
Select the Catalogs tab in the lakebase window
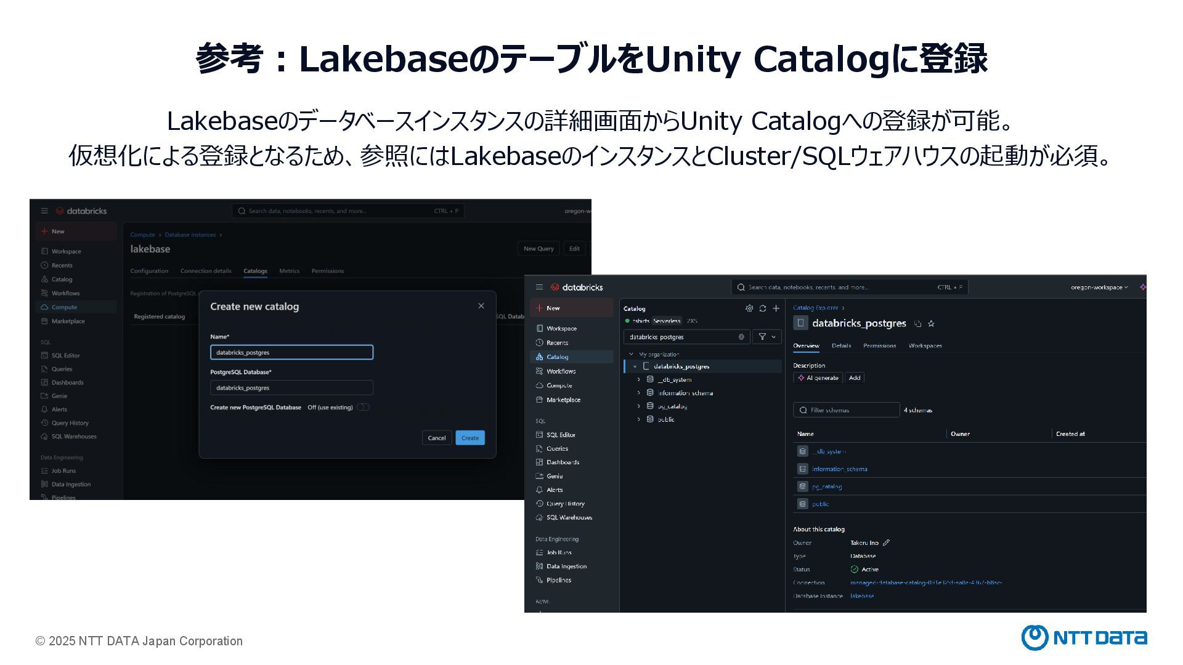(255, 272)
